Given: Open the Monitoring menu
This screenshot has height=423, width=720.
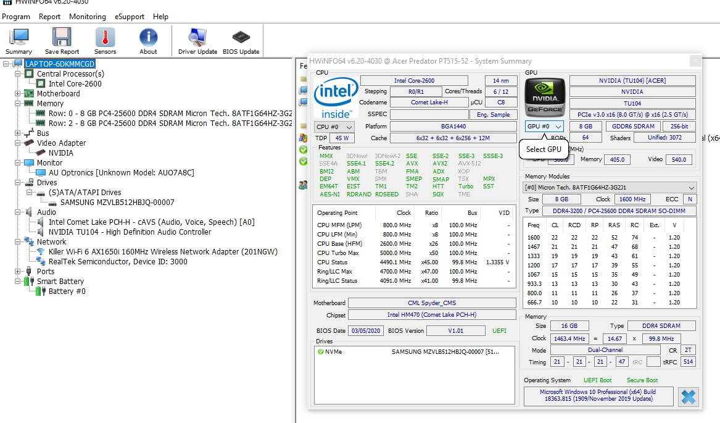Looking at the screenshot, I should click(x=87, y=17).
